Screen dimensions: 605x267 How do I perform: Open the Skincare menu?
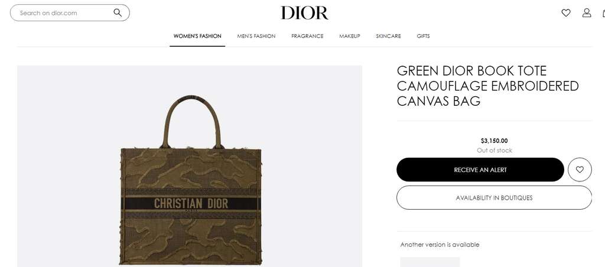point(388,36)
